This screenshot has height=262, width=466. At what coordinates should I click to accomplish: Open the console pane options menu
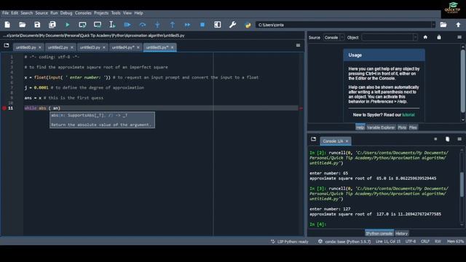(459, 139)
